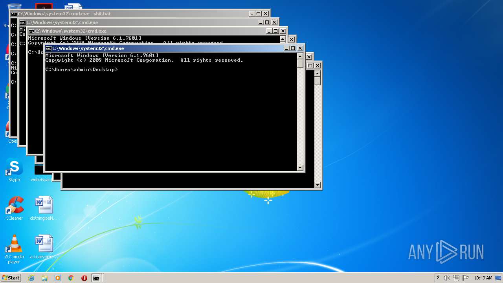Minimize the shit.bat cmd window
This screenshot has width=503, height=283.
click(252, 14)
